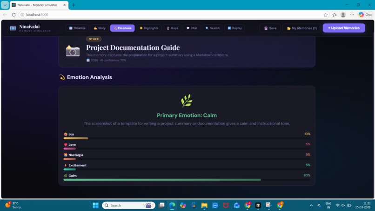Screen dimensions: 375x211
Task: Click the speaker volume tray icon
Action: coord(343,205)
